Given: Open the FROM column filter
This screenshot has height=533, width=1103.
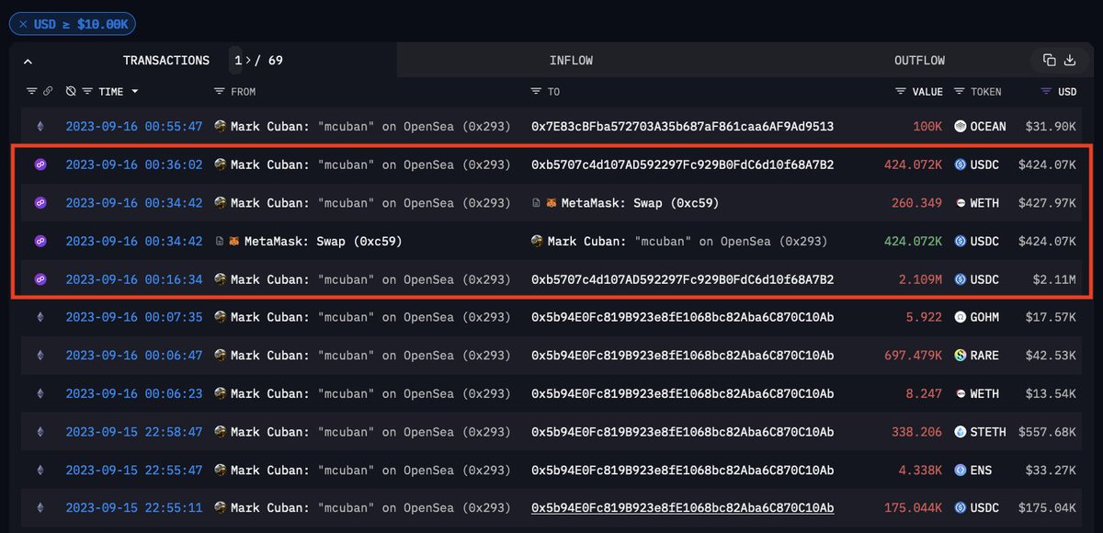Looking at the screenshot, I should (219, 91).
